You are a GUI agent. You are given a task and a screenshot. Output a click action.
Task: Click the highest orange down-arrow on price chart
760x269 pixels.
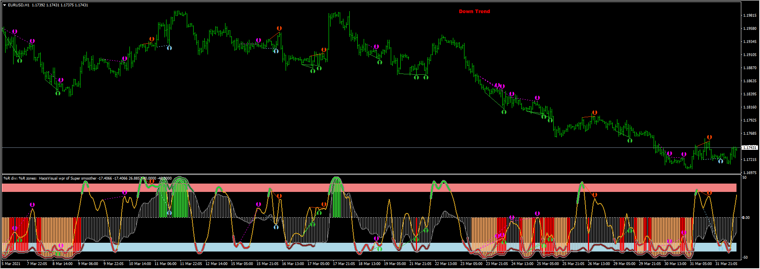(x=279, y=28)
